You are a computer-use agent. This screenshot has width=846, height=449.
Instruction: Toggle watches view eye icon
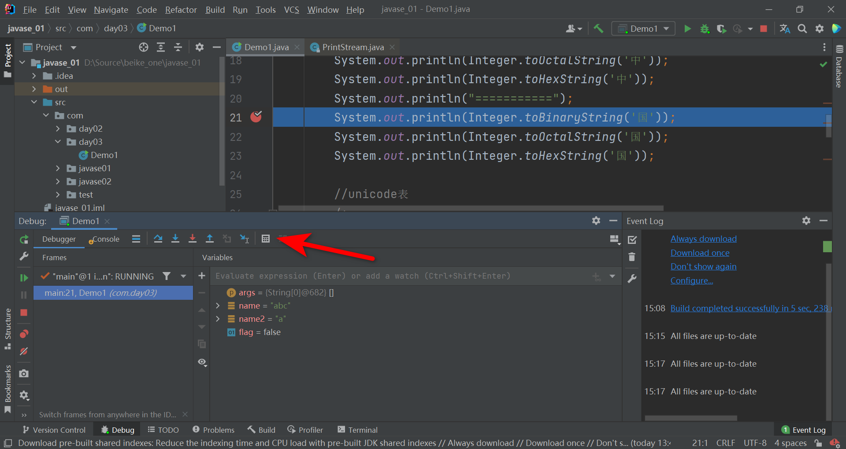coord(202,362)
